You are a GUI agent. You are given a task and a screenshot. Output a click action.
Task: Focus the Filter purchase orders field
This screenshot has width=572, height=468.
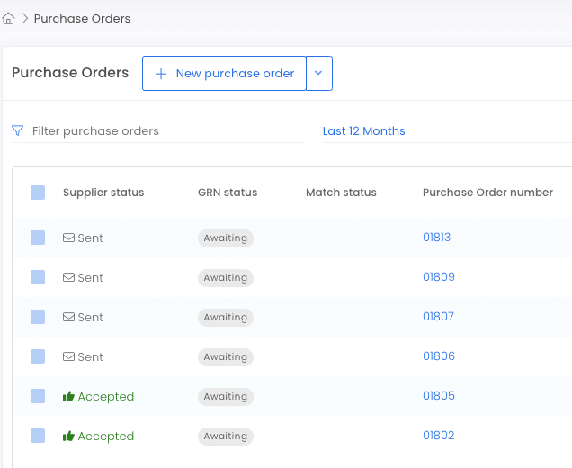[x=158, y=131]
